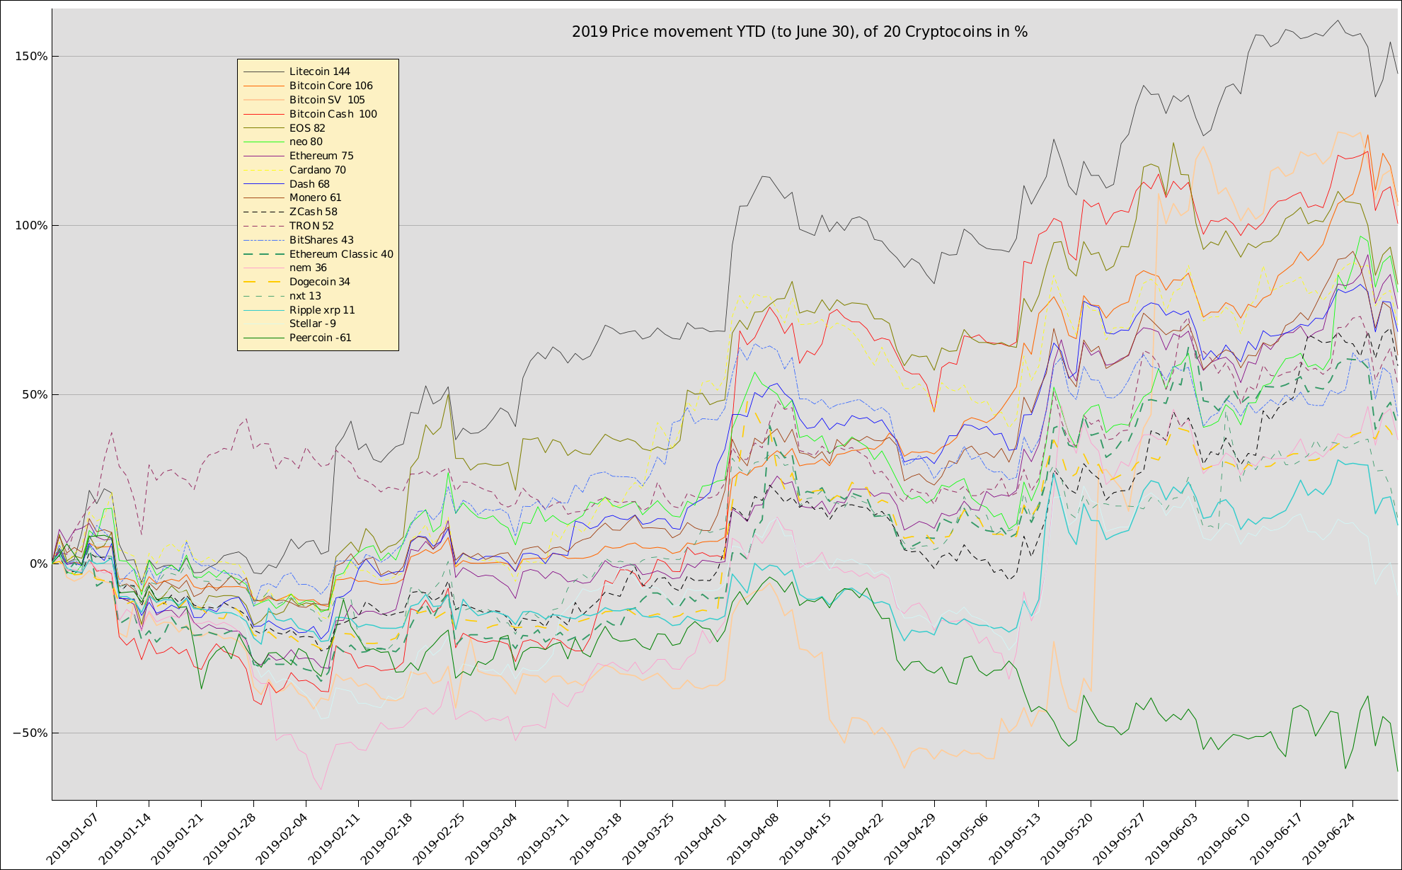
Task: Click the '−50%' y-axis label
Action: click(x=30, y=733)
